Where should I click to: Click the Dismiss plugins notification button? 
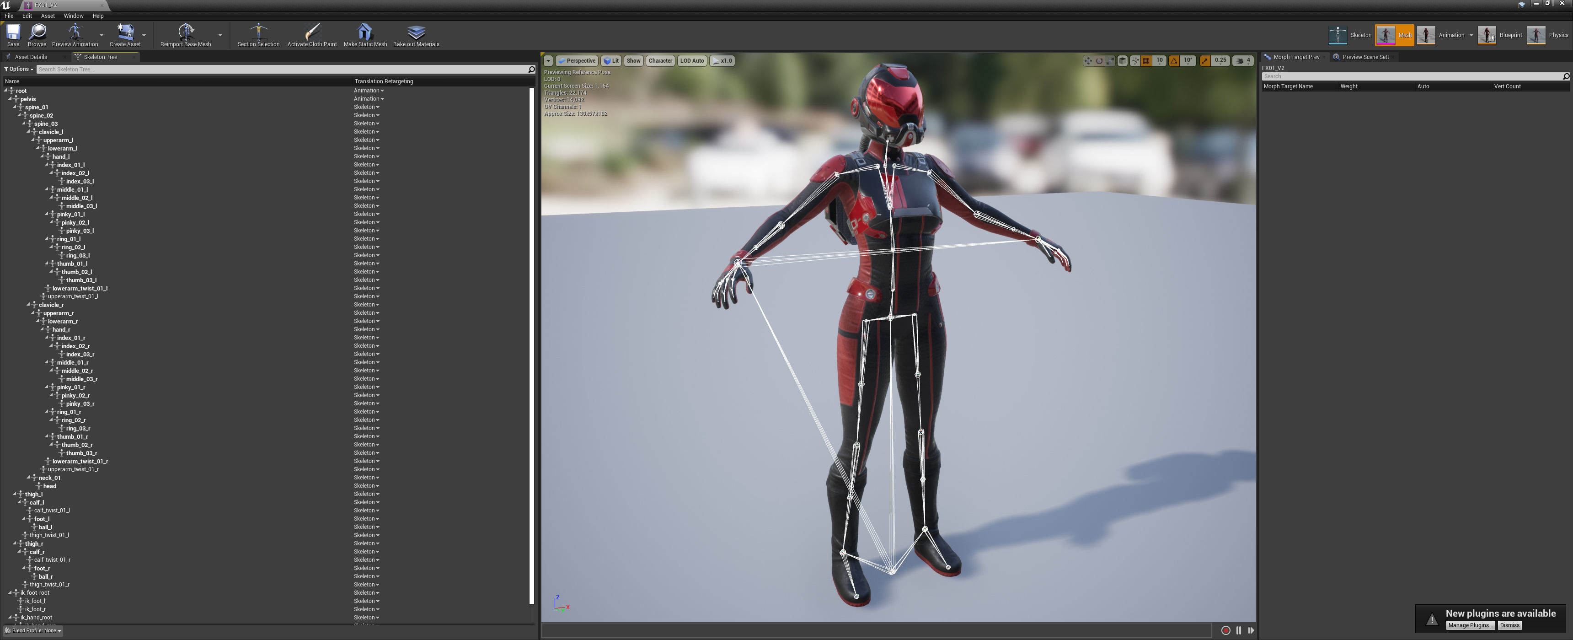1509,625
